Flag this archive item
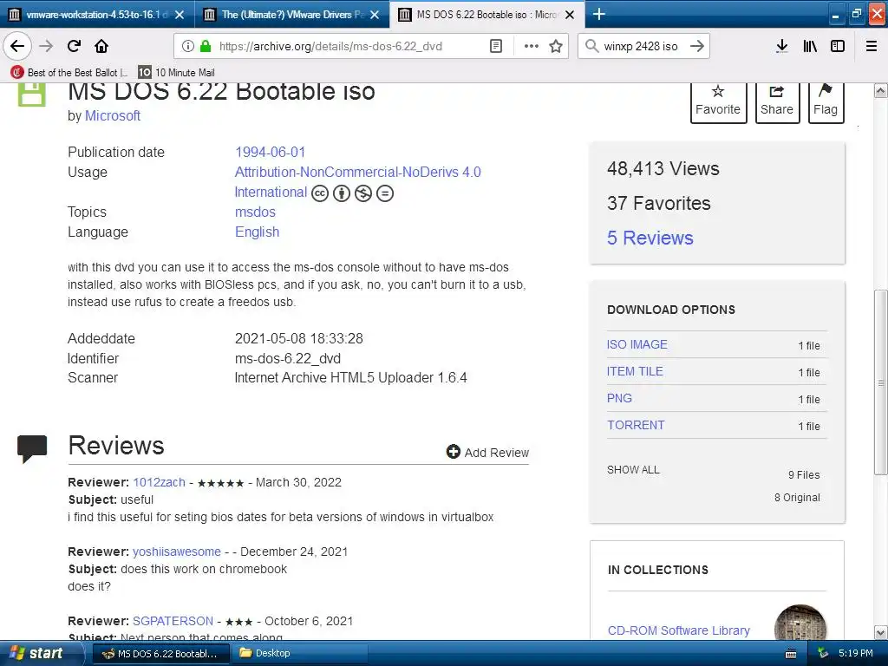Viewport: 888px width, 666px height. click(x=826, y=102)
